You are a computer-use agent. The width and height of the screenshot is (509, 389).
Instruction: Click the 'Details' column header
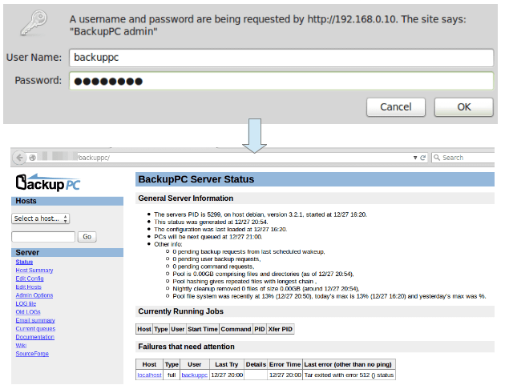click(x=256, y=365)
